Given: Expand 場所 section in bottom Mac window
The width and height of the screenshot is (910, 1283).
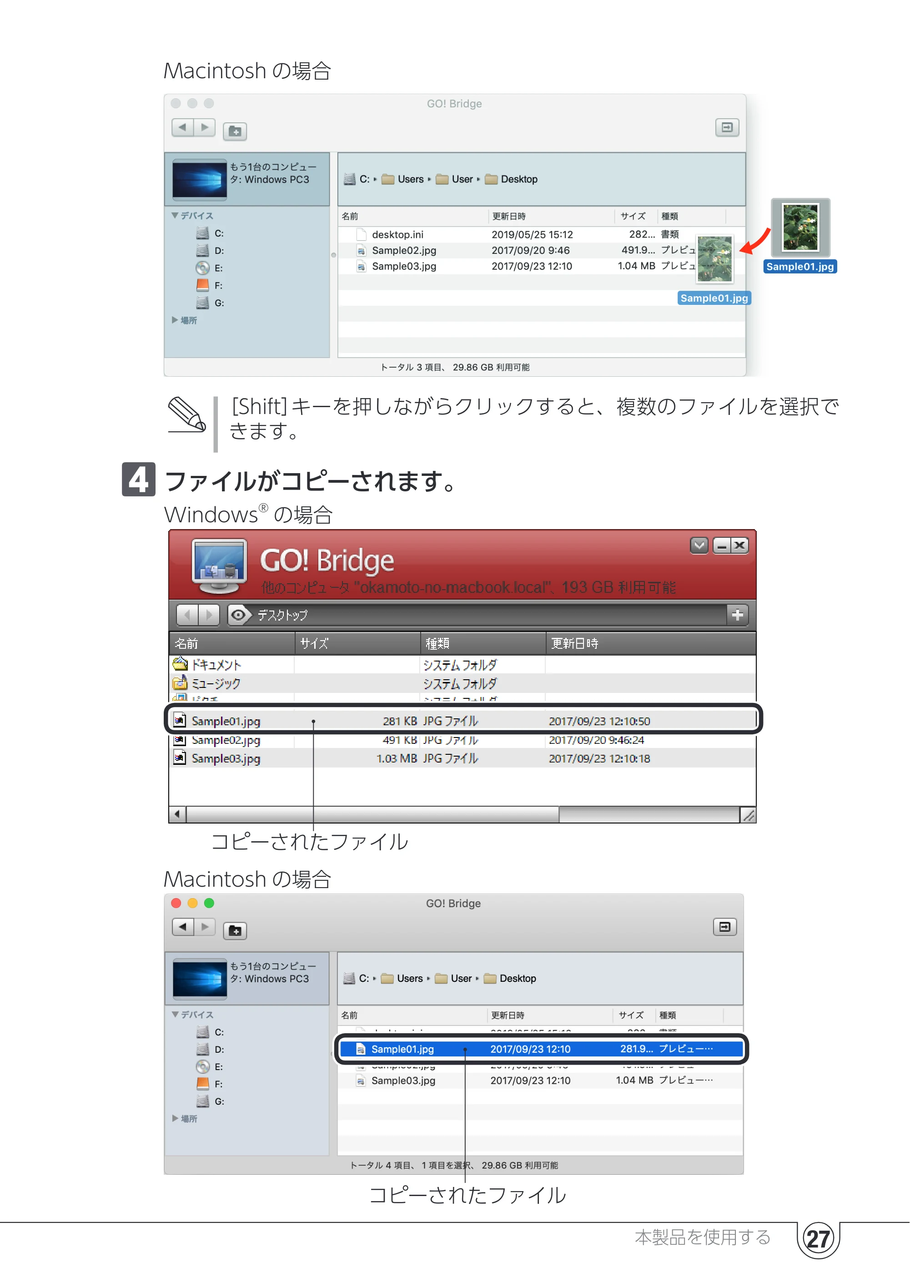Looking at the screenshot, I should pyautogui.click(x=176, y=1118).
